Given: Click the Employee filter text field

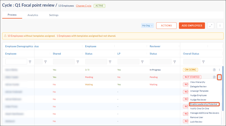Looking at the screenshot, I should (x=16, y=62).
